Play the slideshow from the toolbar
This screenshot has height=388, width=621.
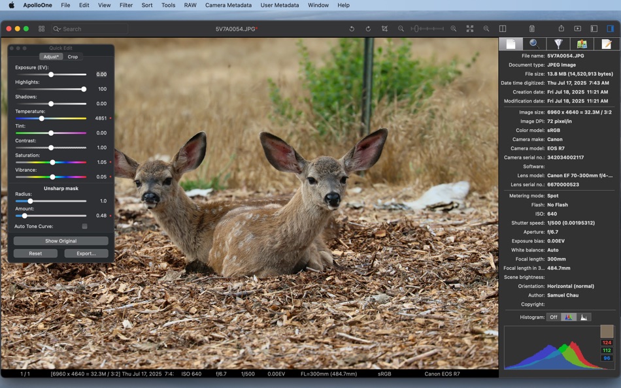coord(577,29)
